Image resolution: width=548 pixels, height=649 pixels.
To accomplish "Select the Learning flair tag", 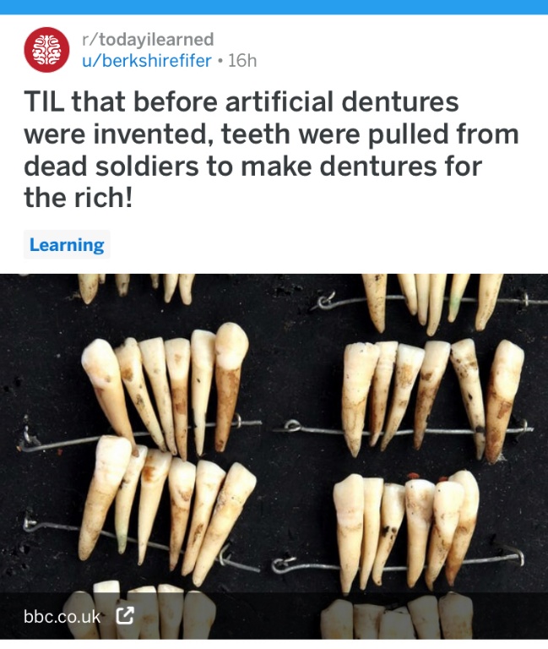I will (x=67, y=244).
